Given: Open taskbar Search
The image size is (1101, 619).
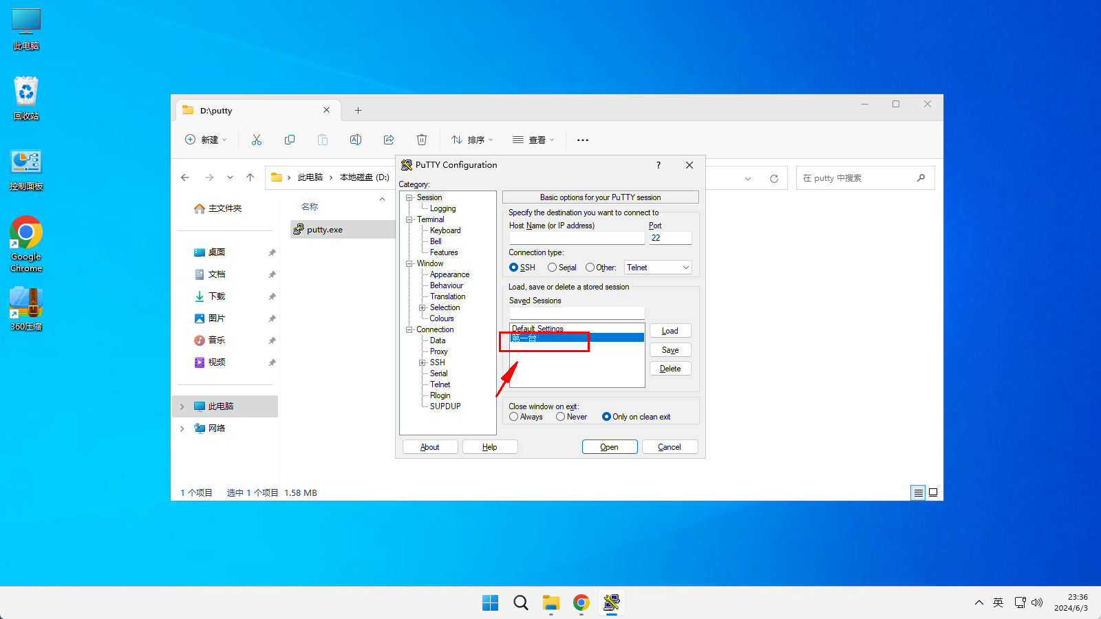Looking at the screenshot, I should (x=521, y=603).
